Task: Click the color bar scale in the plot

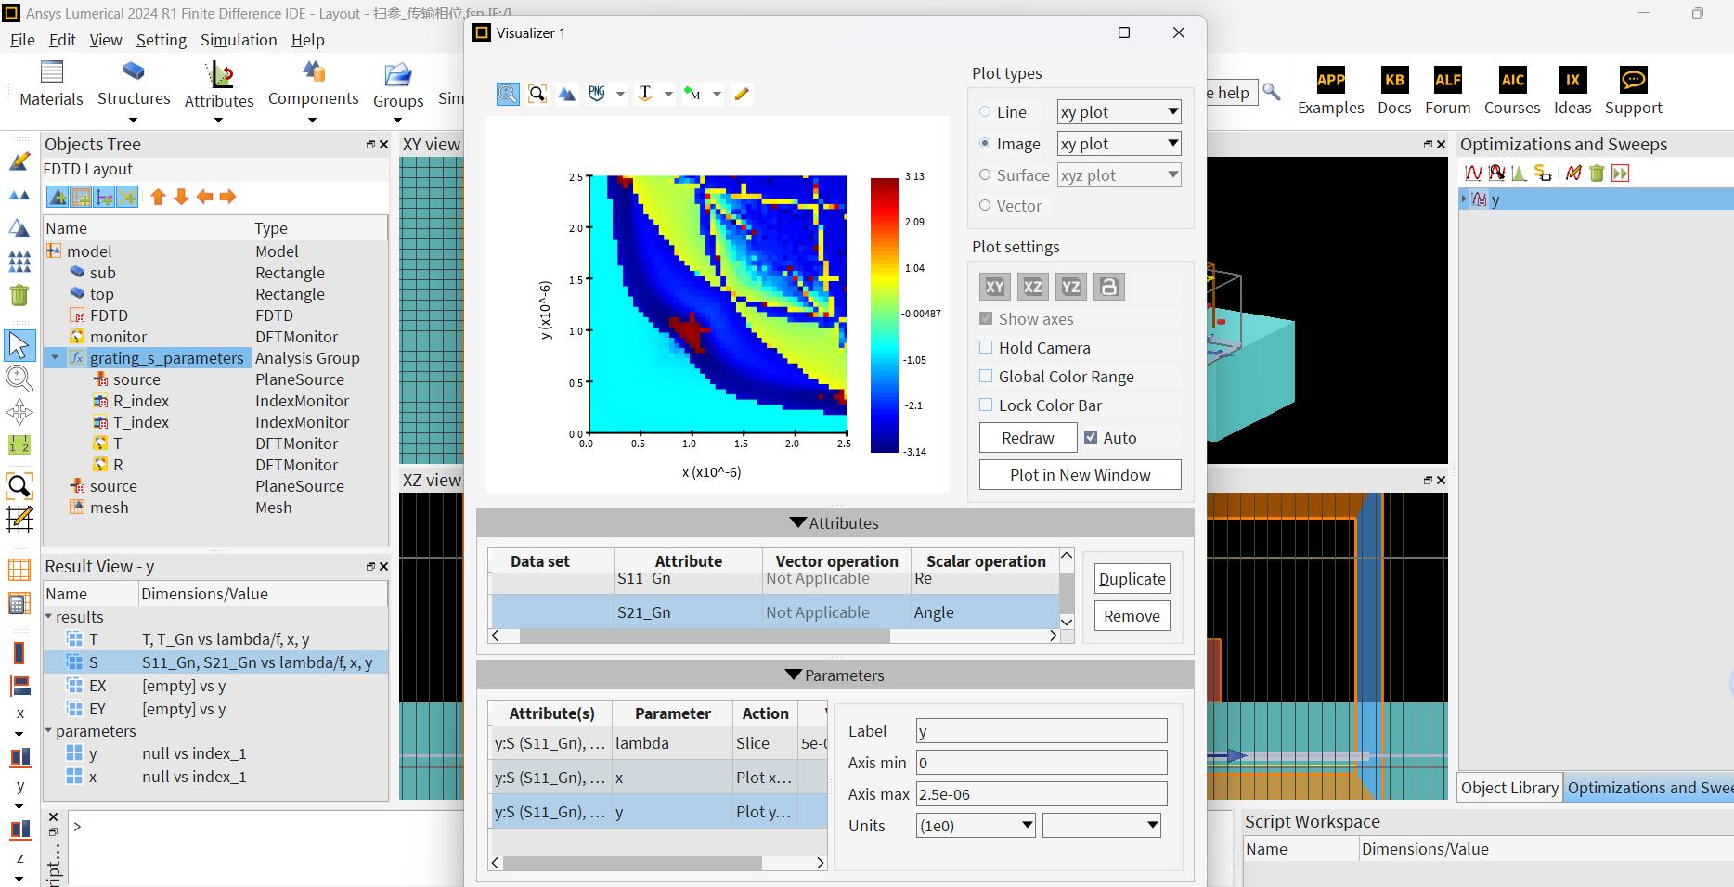Action: coord(885,315)
